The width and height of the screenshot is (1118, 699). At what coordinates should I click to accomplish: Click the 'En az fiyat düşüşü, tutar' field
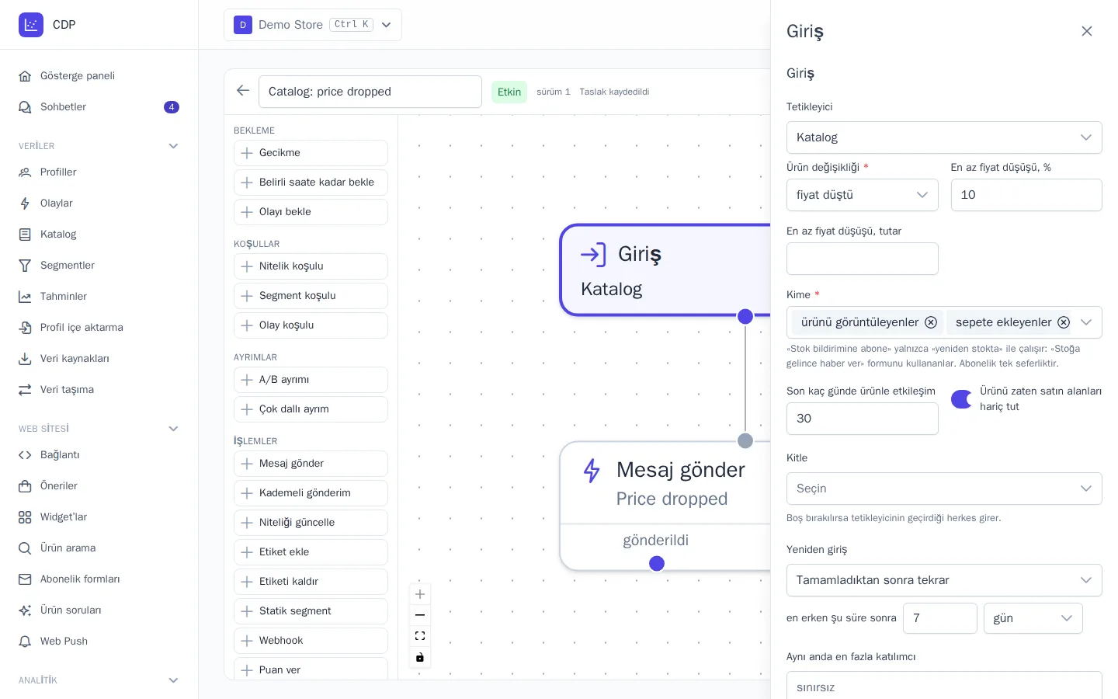click(862, 259)
